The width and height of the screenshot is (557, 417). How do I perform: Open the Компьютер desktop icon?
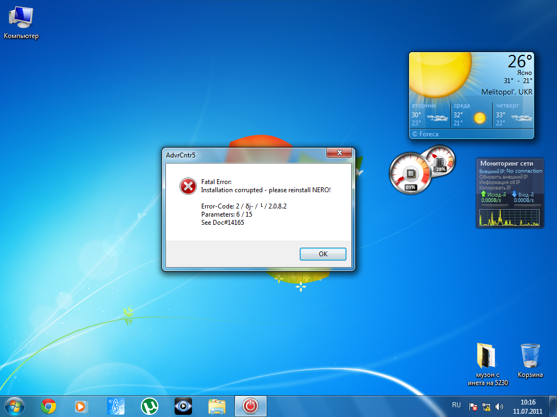21,23
